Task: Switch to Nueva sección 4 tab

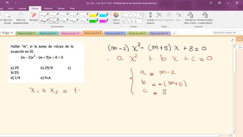Action: [x=93, y=33]
